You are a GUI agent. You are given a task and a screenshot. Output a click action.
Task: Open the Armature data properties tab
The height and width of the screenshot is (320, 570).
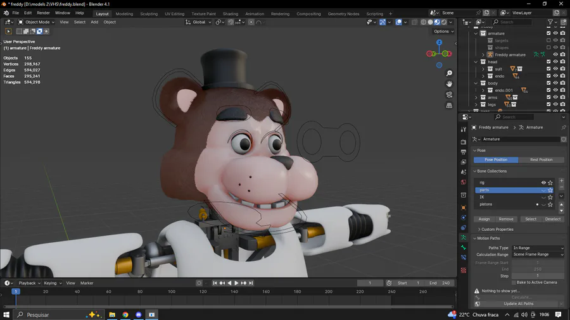coord(464,238)
